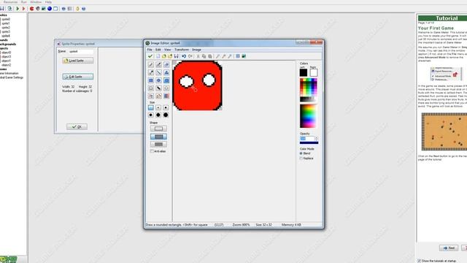The image size is (467, 263).
Task: Create an object via blue ball icon
Action: [x=50, y=9]
